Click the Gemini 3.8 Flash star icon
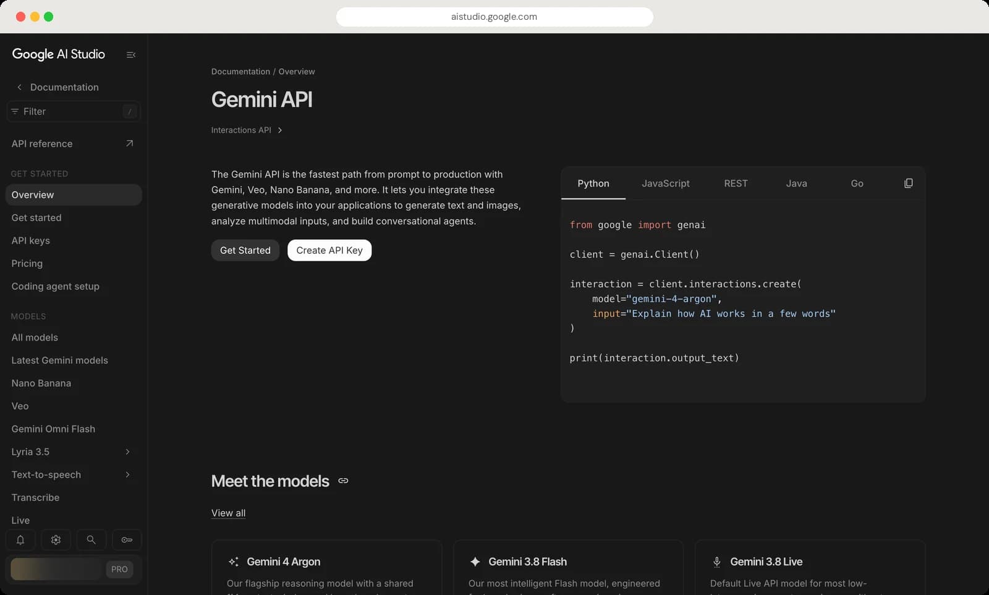Viewport: 989px width, 595px height. (475, 562)
